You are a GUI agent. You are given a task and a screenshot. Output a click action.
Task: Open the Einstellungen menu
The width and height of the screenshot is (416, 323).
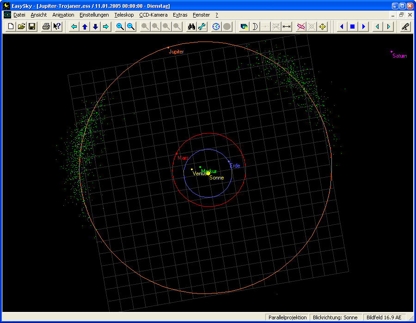94,15
